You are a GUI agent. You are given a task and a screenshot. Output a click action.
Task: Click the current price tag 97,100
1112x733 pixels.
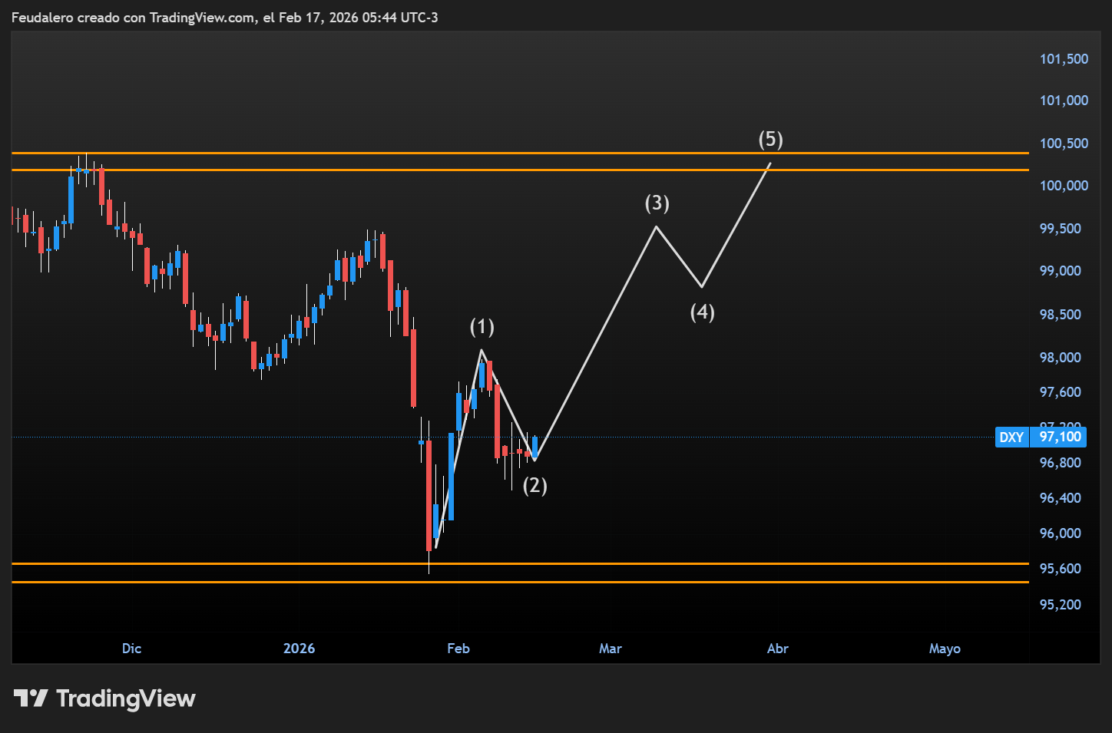[x=1060, y=437]
